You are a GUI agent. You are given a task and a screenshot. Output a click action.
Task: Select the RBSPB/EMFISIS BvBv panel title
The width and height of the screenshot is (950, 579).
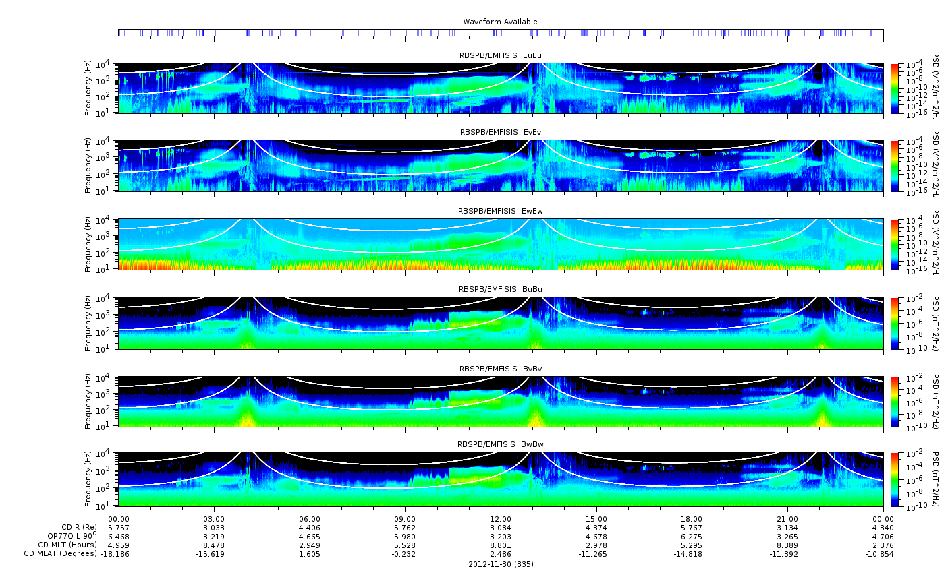pyautogui.click(x=500, y=369)
